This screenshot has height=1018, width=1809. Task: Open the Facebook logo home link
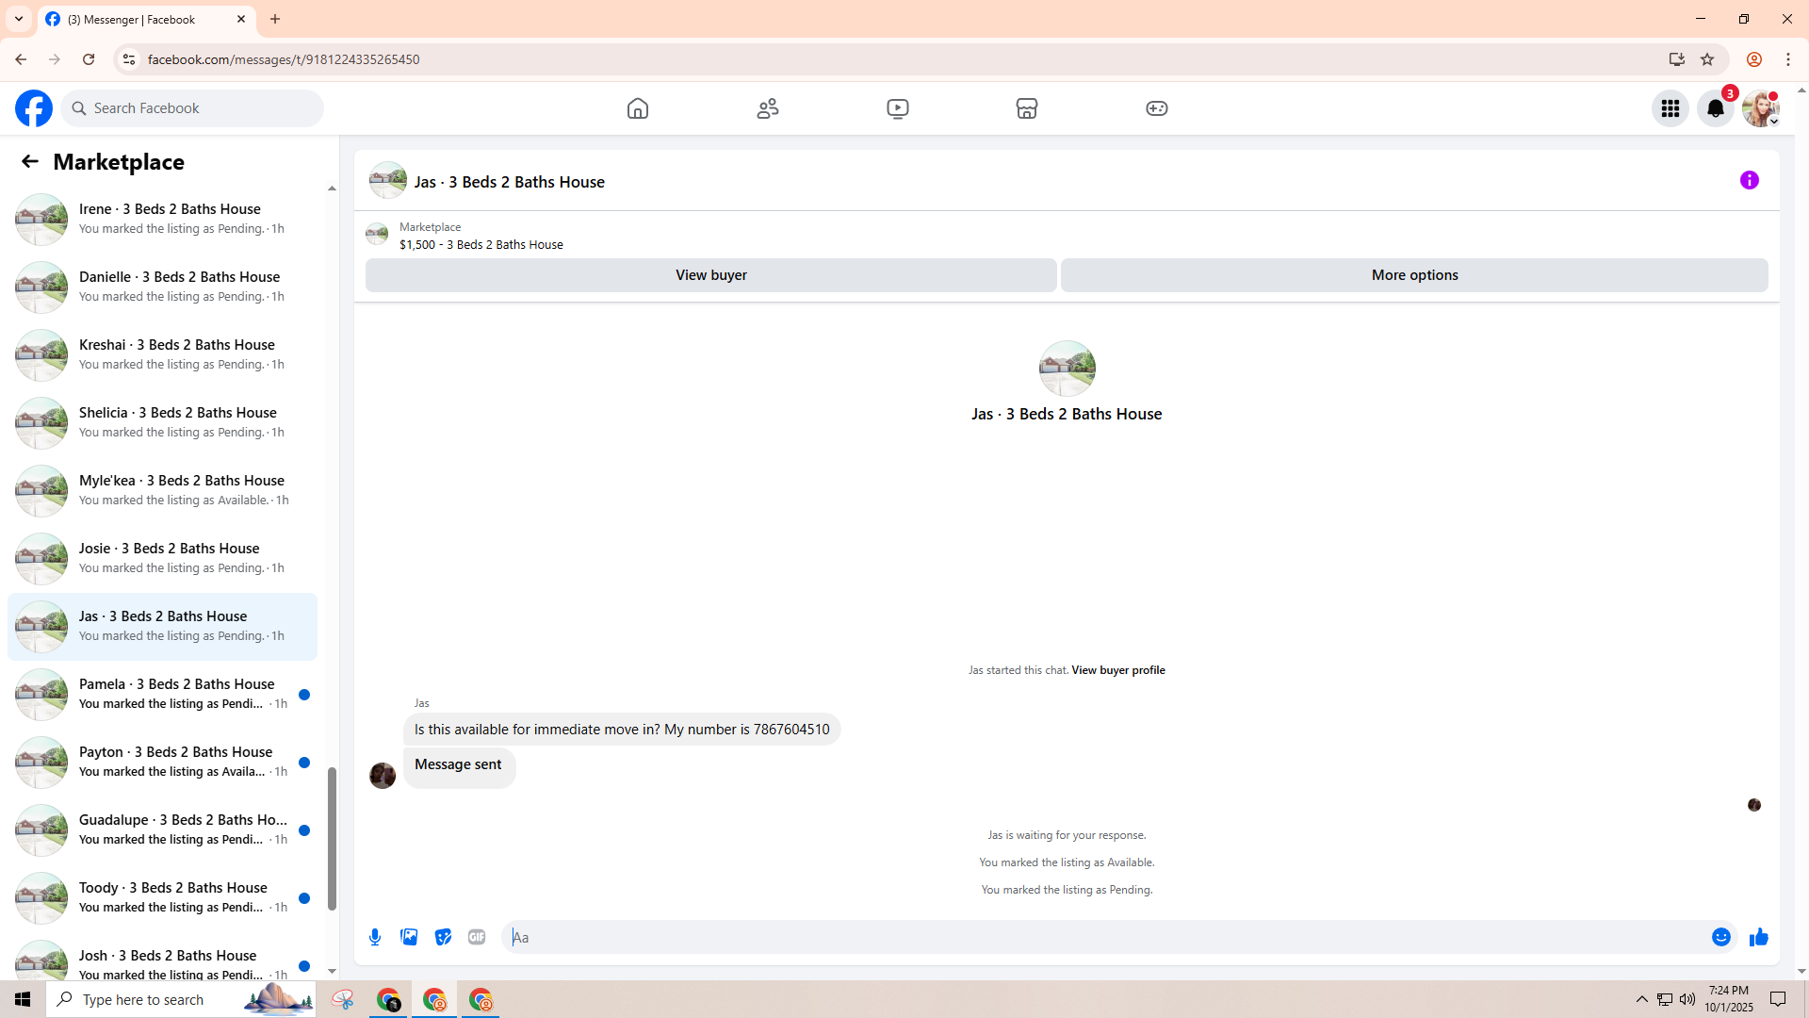point(34,108)
